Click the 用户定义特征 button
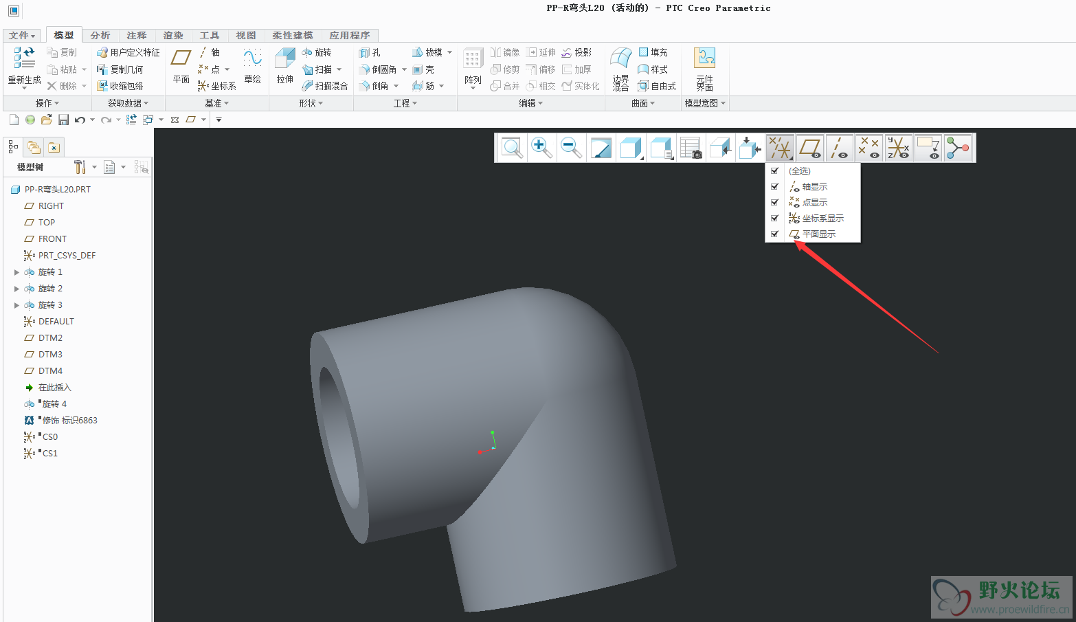The image size is (1076, 622). [128, 52]
